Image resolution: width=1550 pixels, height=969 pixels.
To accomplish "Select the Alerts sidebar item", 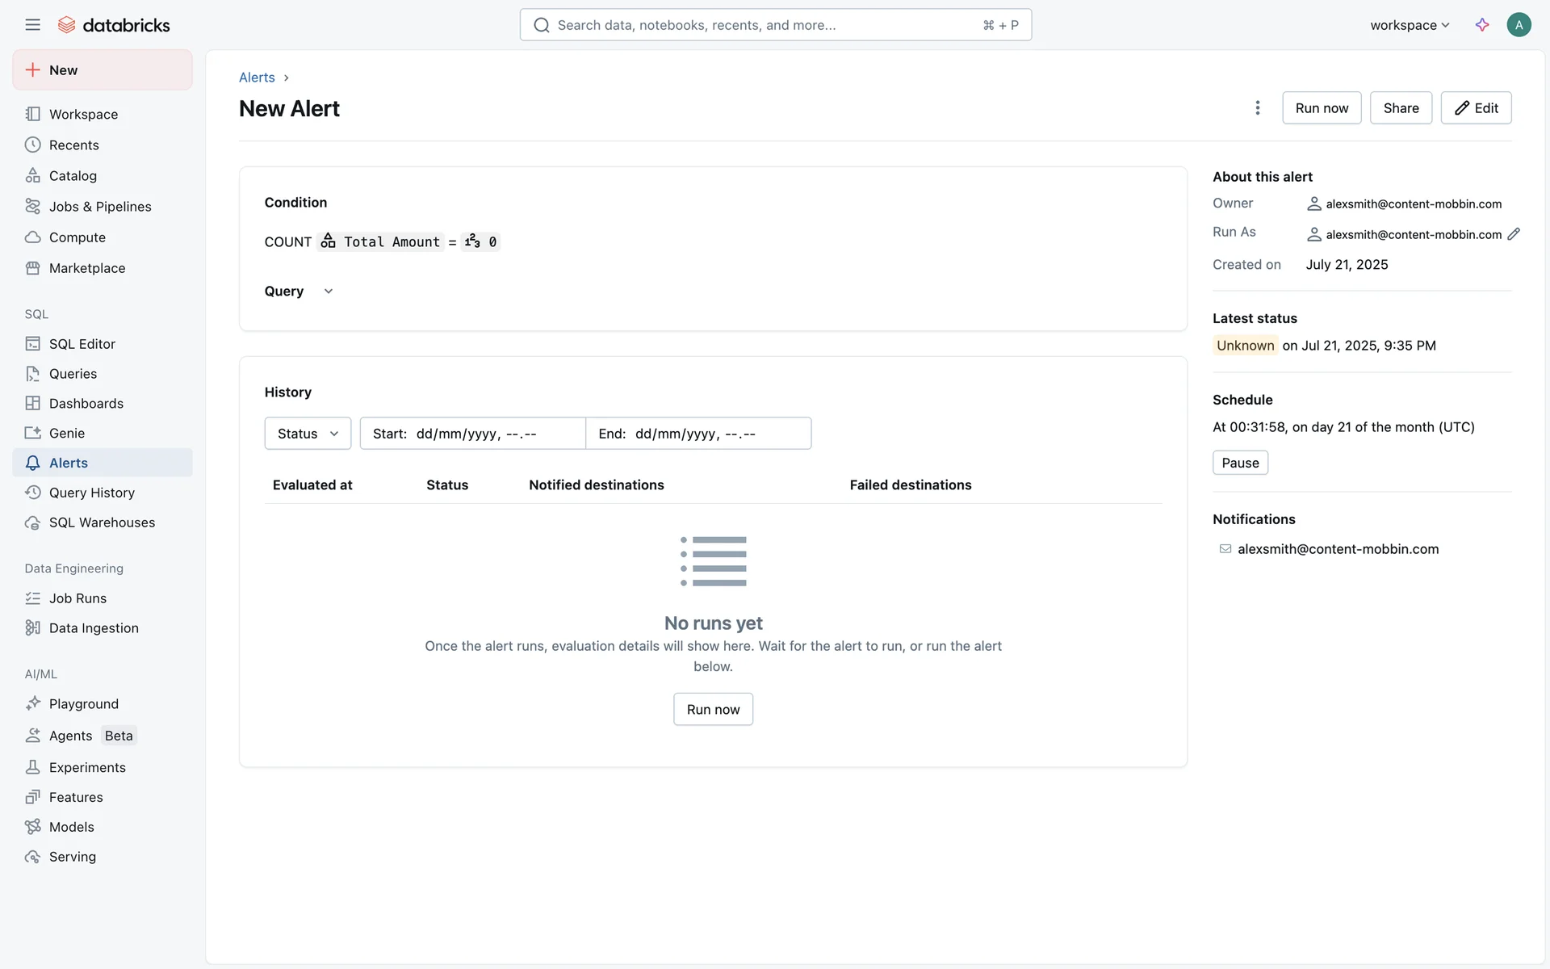I will [x=69, y=463].
